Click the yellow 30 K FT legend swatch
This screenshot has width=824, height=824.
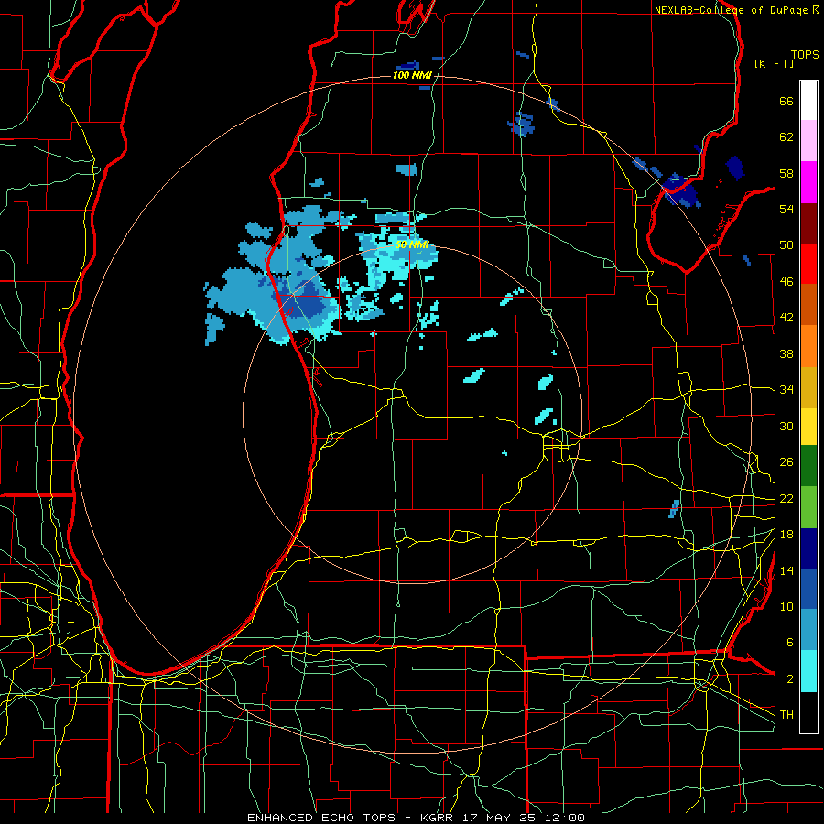click(x=808, y=426)
